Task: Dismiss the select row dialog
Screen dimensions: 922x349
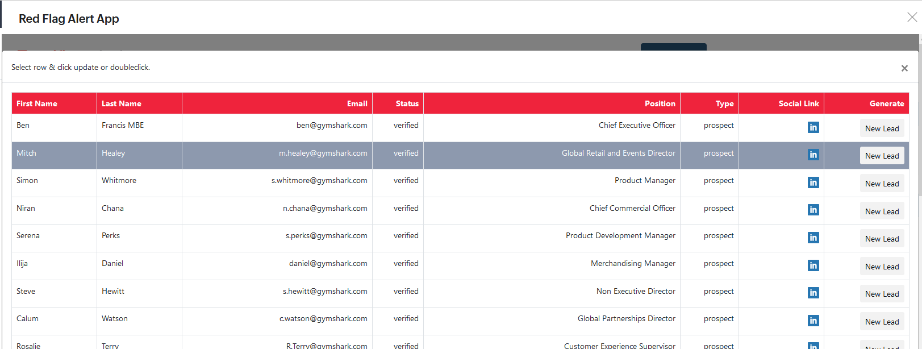Action: (904, 68)
